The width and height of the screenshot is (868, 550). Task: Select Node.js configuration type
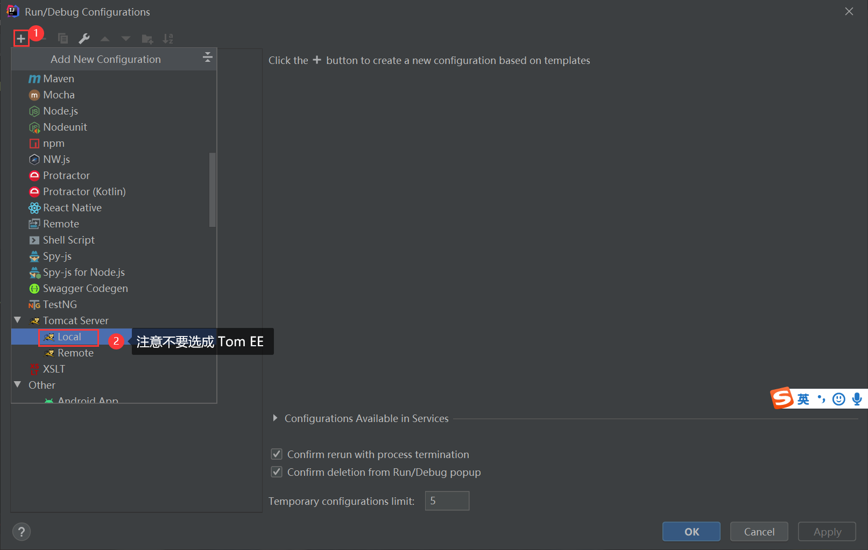(114, 111)
